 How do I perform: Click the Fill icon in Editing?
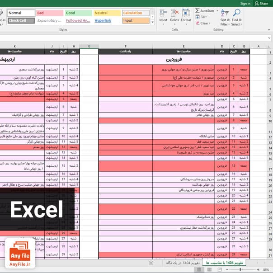click(198, 17)
